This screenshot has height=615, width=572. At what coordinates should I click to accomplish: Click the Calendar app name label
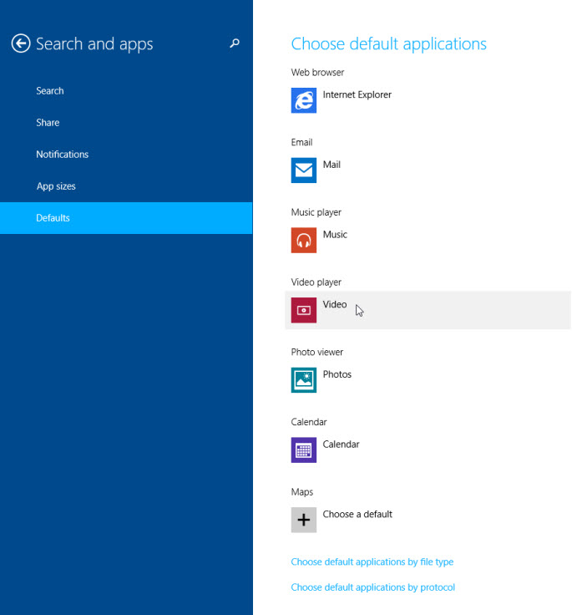pyautogui.click(x=341, y=444)
